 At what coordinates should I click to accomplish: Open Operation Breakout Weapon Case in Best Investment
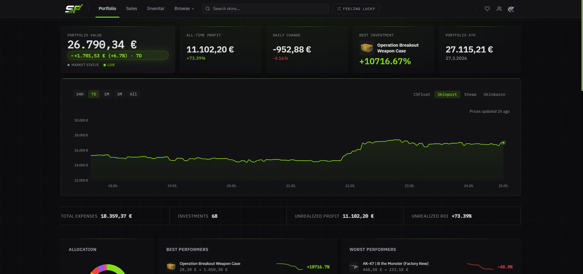398,48
